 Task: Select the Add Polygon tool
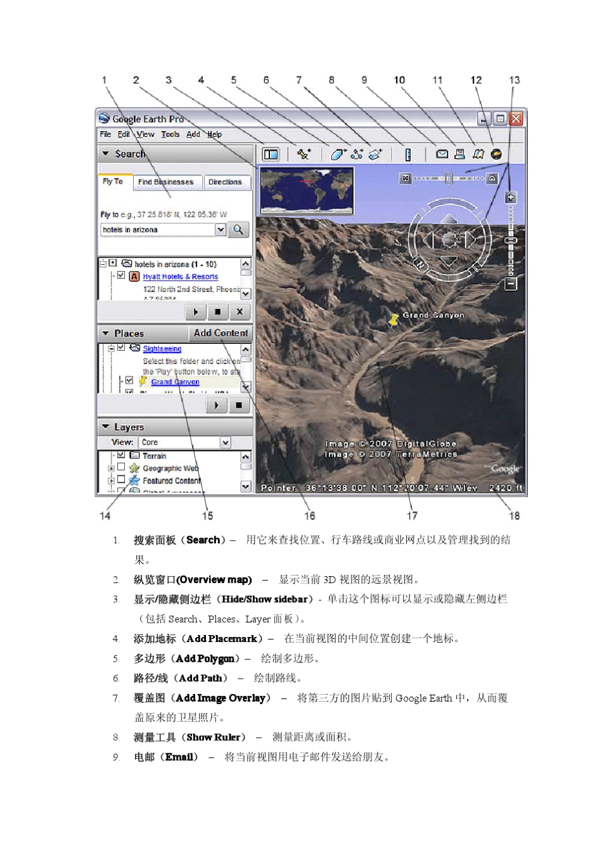pyautogui.click(x=339, y=154)
